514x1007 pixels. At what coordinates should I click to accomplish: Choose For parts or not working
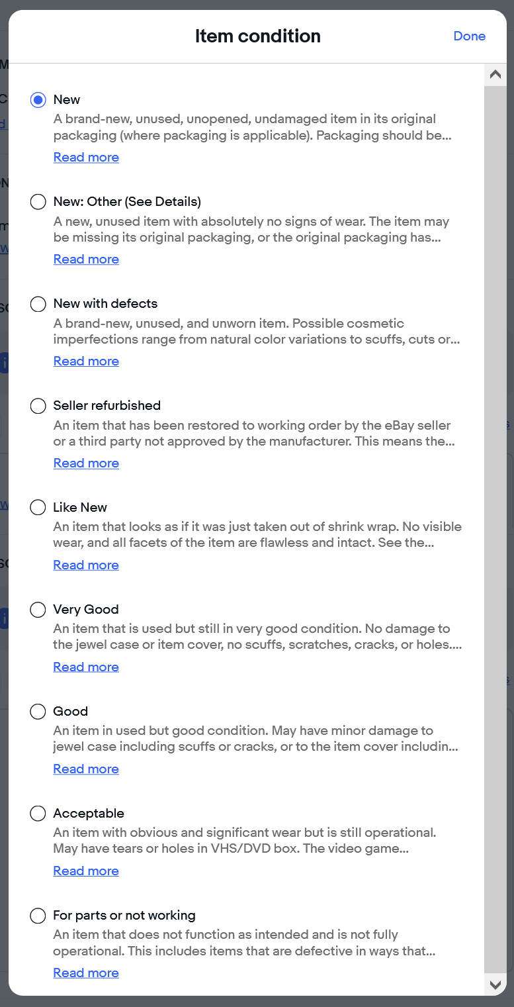[x=38, y=915]
